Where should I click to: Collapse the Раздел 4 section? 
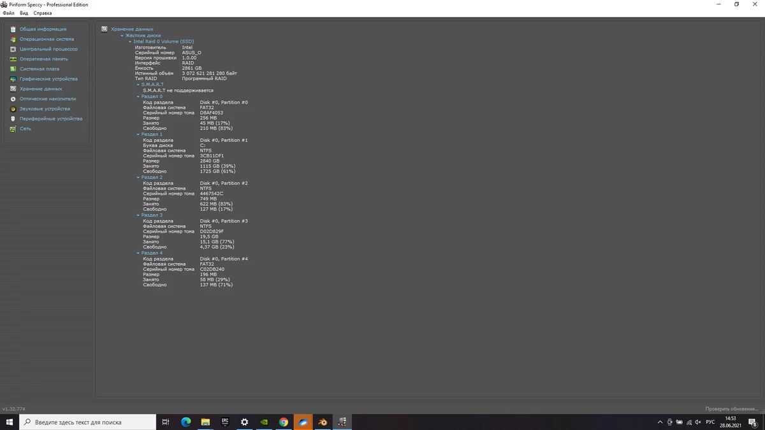pos(138,253)
